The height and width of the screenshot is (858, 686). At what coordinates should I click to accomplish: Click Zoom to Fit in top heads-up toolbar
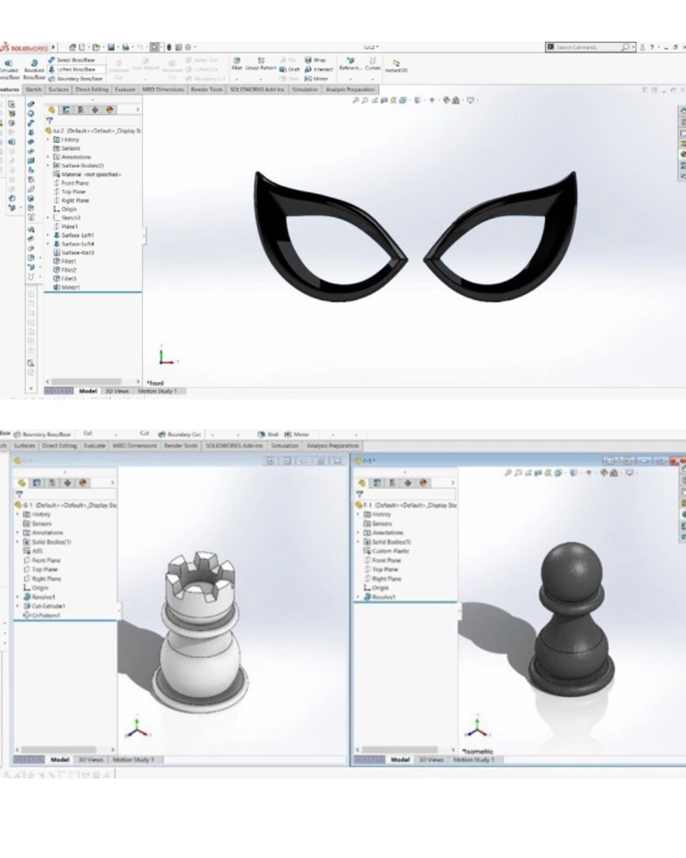tap(356, 101)
